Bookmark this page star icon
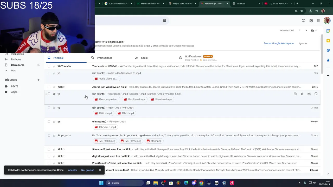The image size is (333, 187). click(x=302, y=11)
